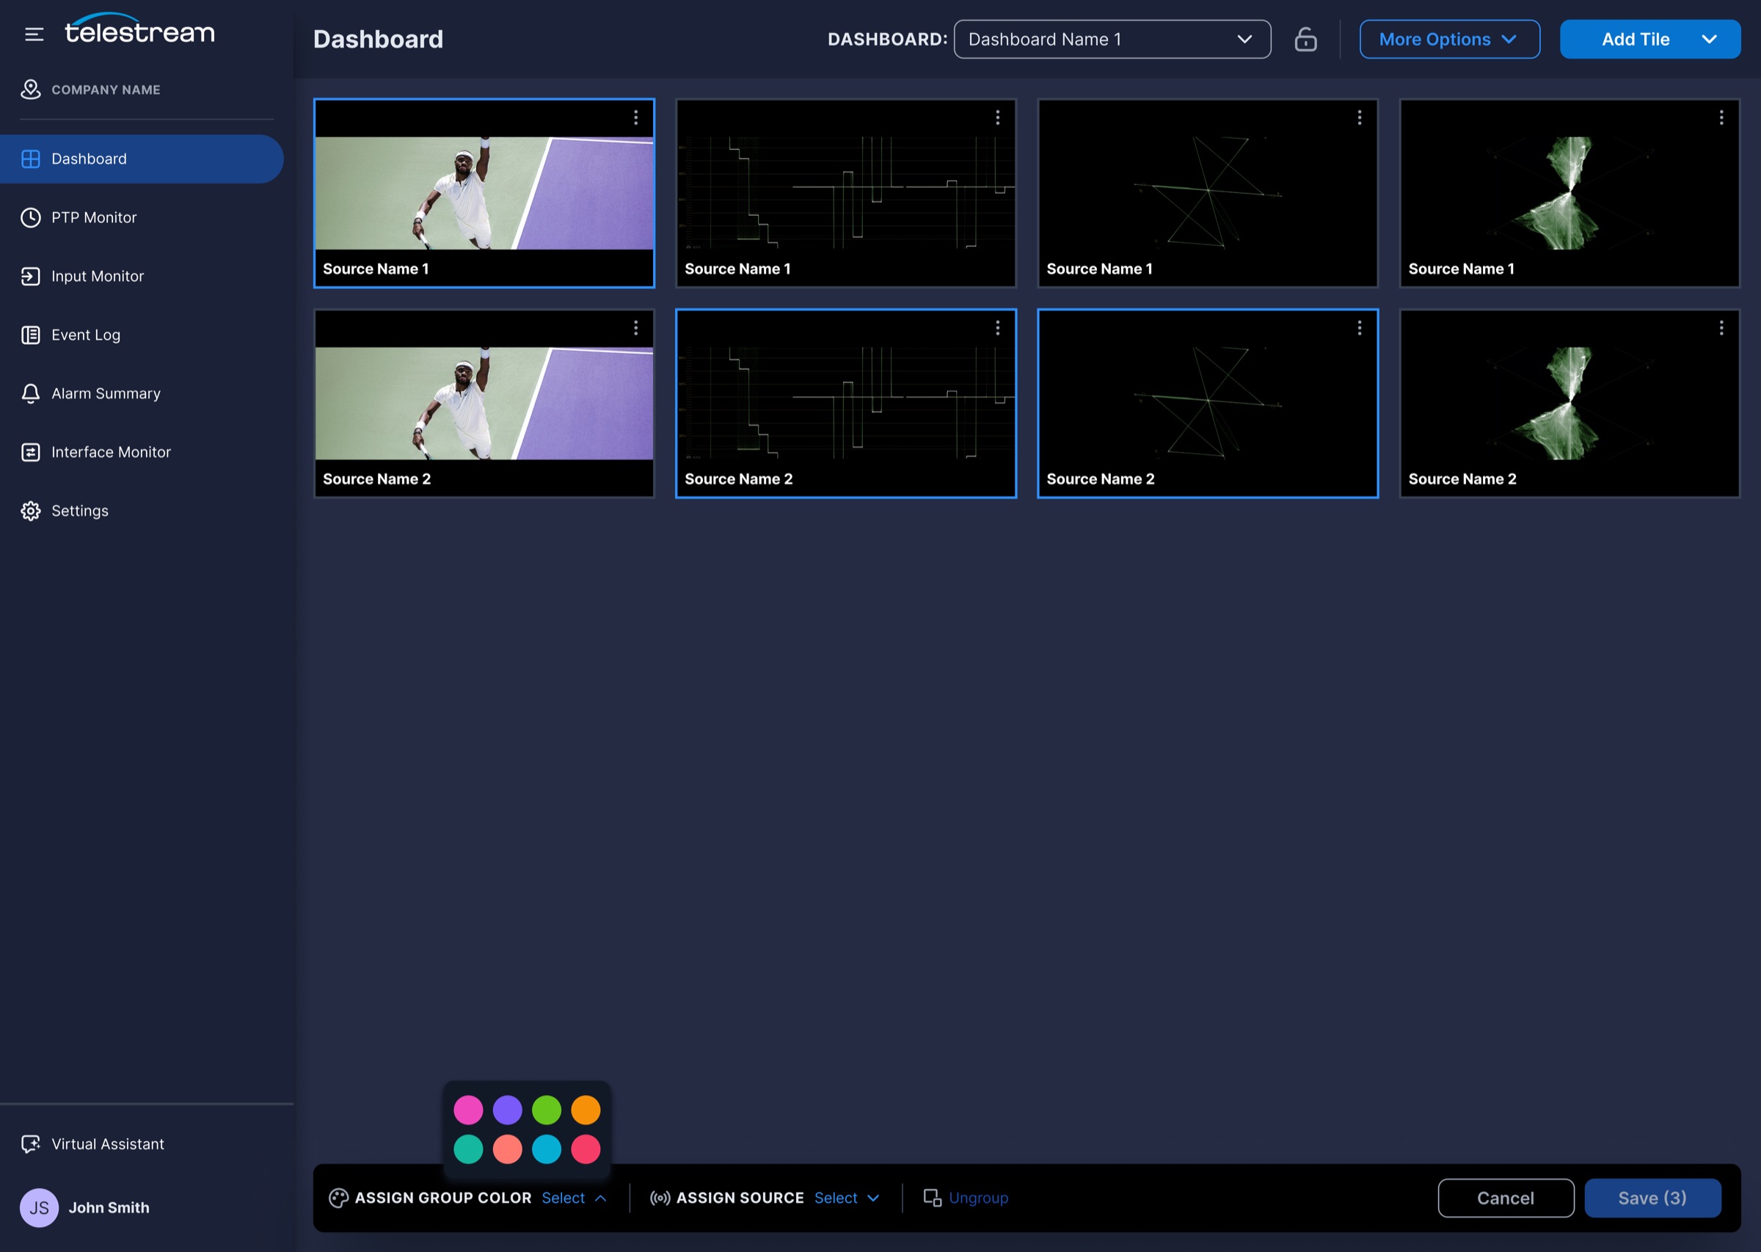Image resolution: width=1761 pixels, height=1252 pixels.
Task: Expand the Add Tile dropdown arrow
Action: click(x=1709, y=40)
